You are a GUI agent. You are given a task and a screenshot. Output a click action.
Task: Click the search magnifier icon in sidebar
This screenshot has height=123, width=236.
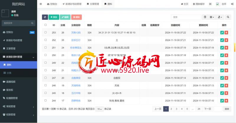[x=32, y=23]
